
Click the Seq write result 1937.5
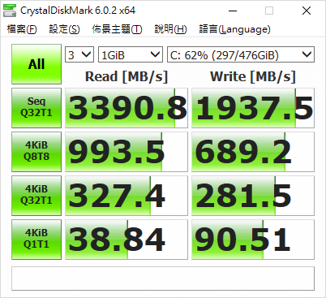click(x=253, y=108)
